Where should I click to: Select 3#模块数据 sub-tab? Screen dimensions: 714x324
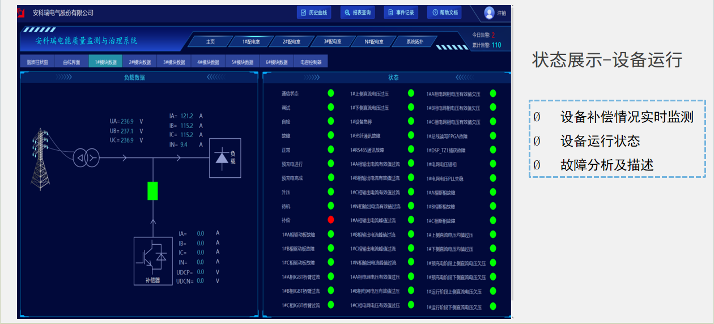[x=174, y=62]
